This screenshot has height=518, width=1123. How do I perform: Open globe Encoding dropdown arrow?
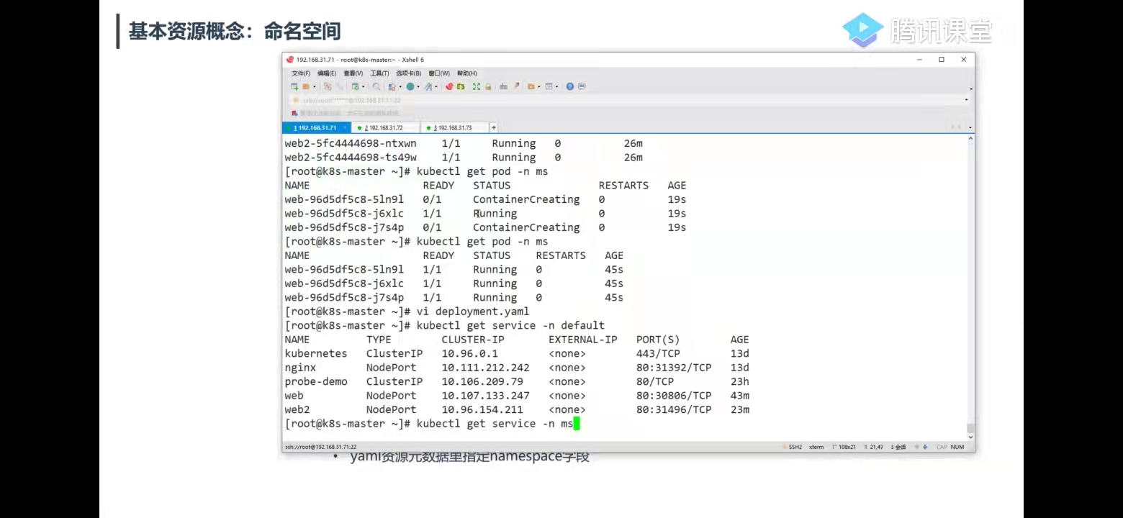click(418, 86)
